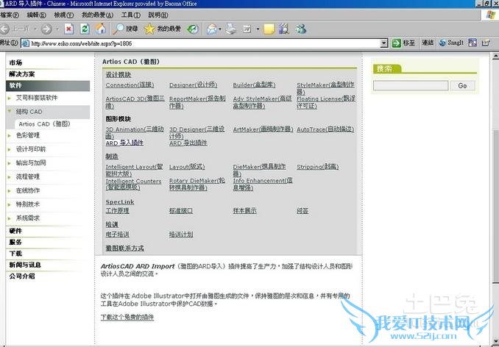This screenshot has width=499, height=347.
Task: Click 下载这个免费的插件 link
Action: [x=127, y=317]
